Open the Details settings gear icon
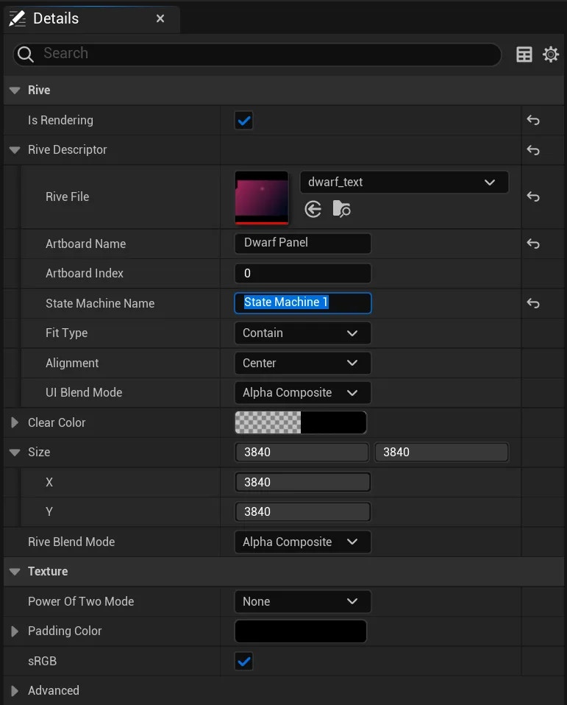Screen dimensions: 567x705 tap(550, 54)
